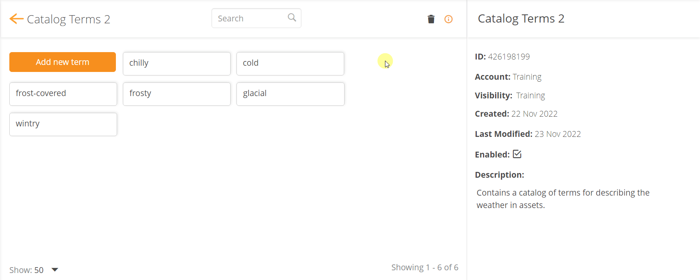Image resolution: width=700 pixels, height=280 pixels.
Task: Click the details panel Catalog Terms 2 heading
Action: [521, 18]
